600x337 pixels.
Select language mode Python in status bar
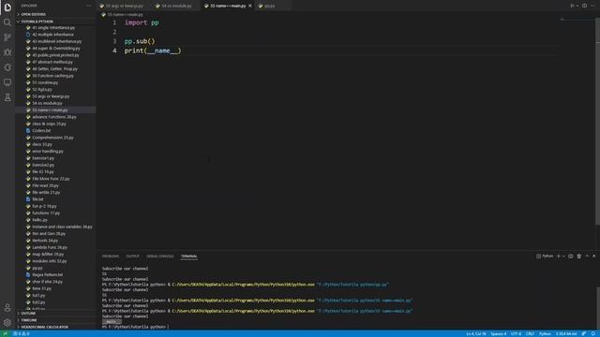(545, 333)
